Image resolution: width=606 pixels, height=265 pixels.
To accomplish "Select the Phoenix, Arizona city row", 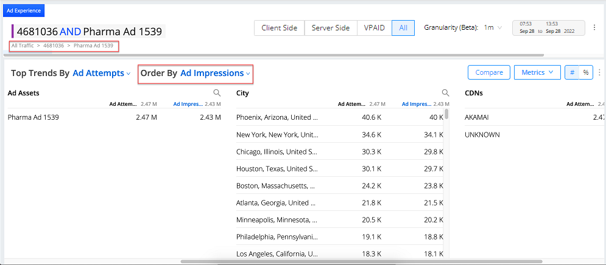I will (x=277, y=117).
